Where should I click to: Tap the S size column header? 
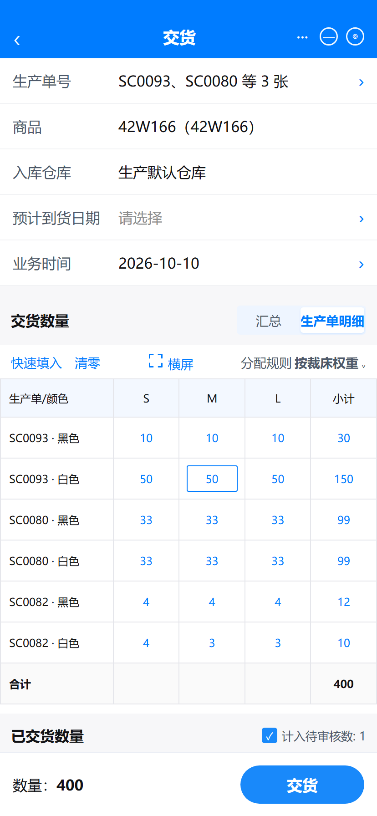146,398
